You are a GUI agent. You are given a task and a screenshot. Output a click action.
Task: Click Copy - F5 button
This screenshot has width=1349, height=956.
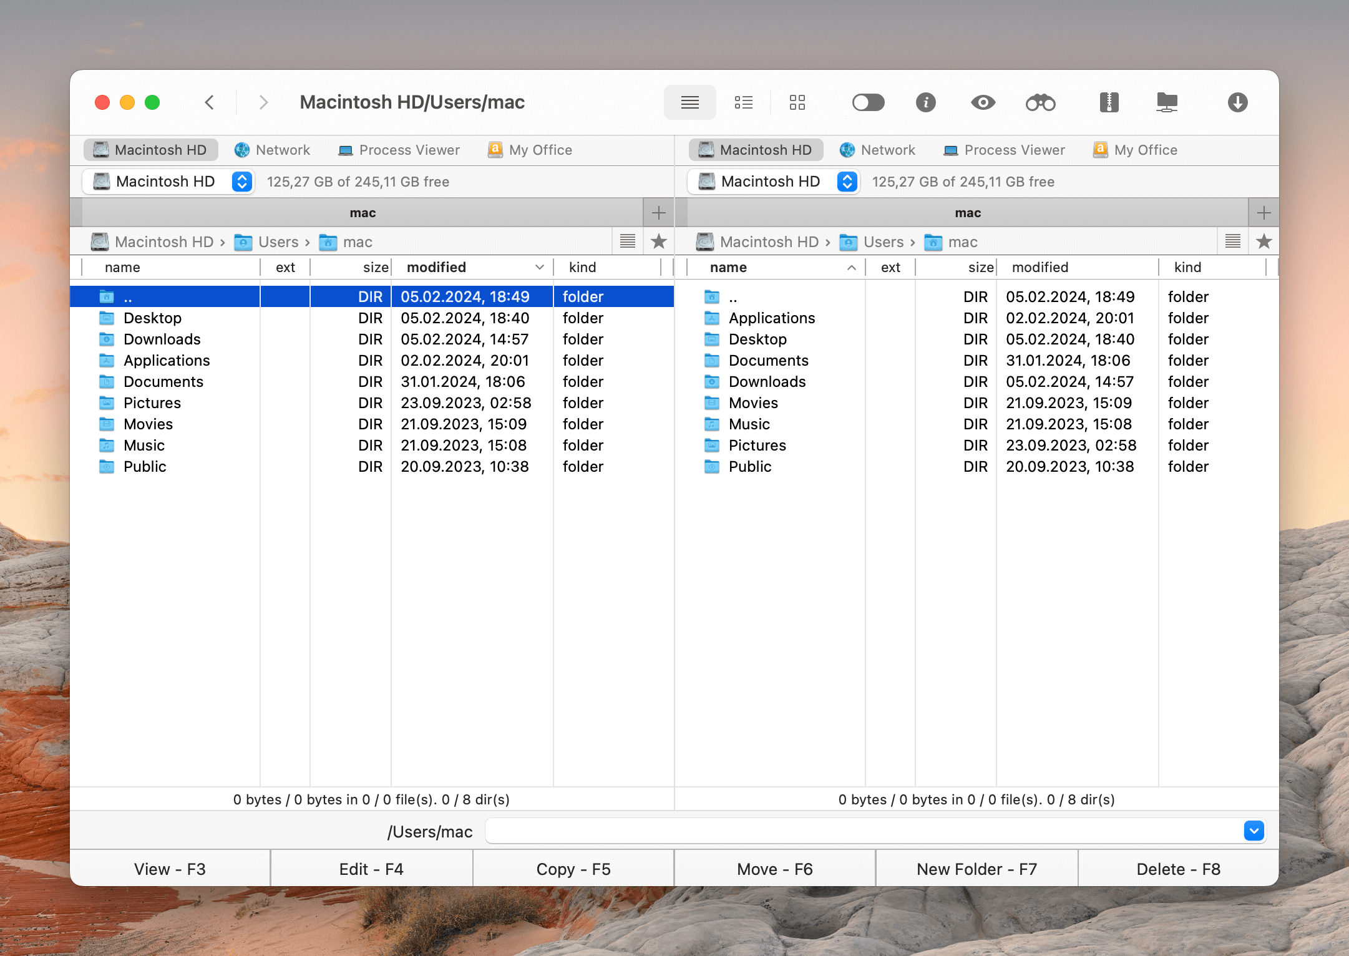click(573, 869)
